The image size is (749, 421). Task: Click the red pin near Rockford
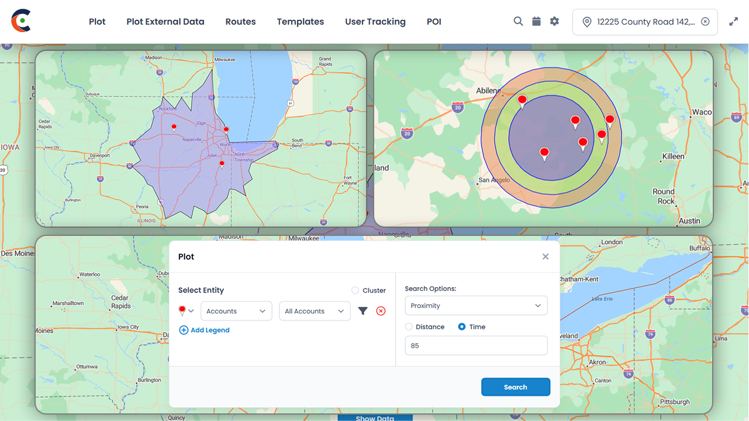click(174, 127)
